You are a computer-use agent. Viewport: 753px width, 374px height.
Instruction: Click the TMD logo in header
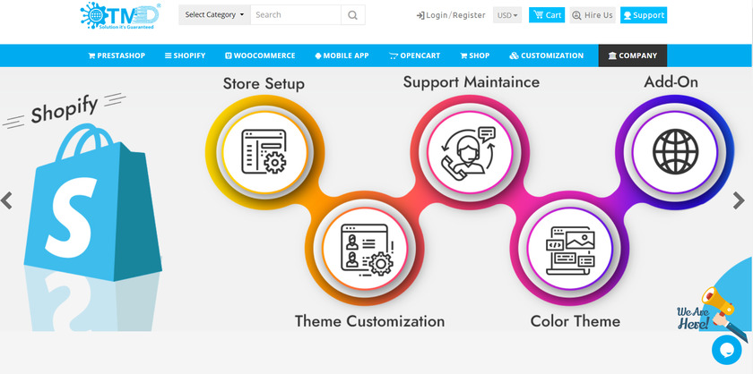119,15
